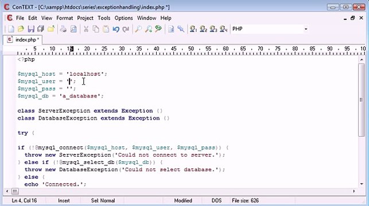Viewport: 369px width, 206px height.
Task: Click the horizontal scrollbar thumb
Action: [15, 191]
